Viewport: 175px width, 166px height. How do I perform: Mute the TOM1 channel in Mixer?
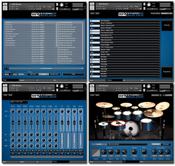[x=33, y=151]
